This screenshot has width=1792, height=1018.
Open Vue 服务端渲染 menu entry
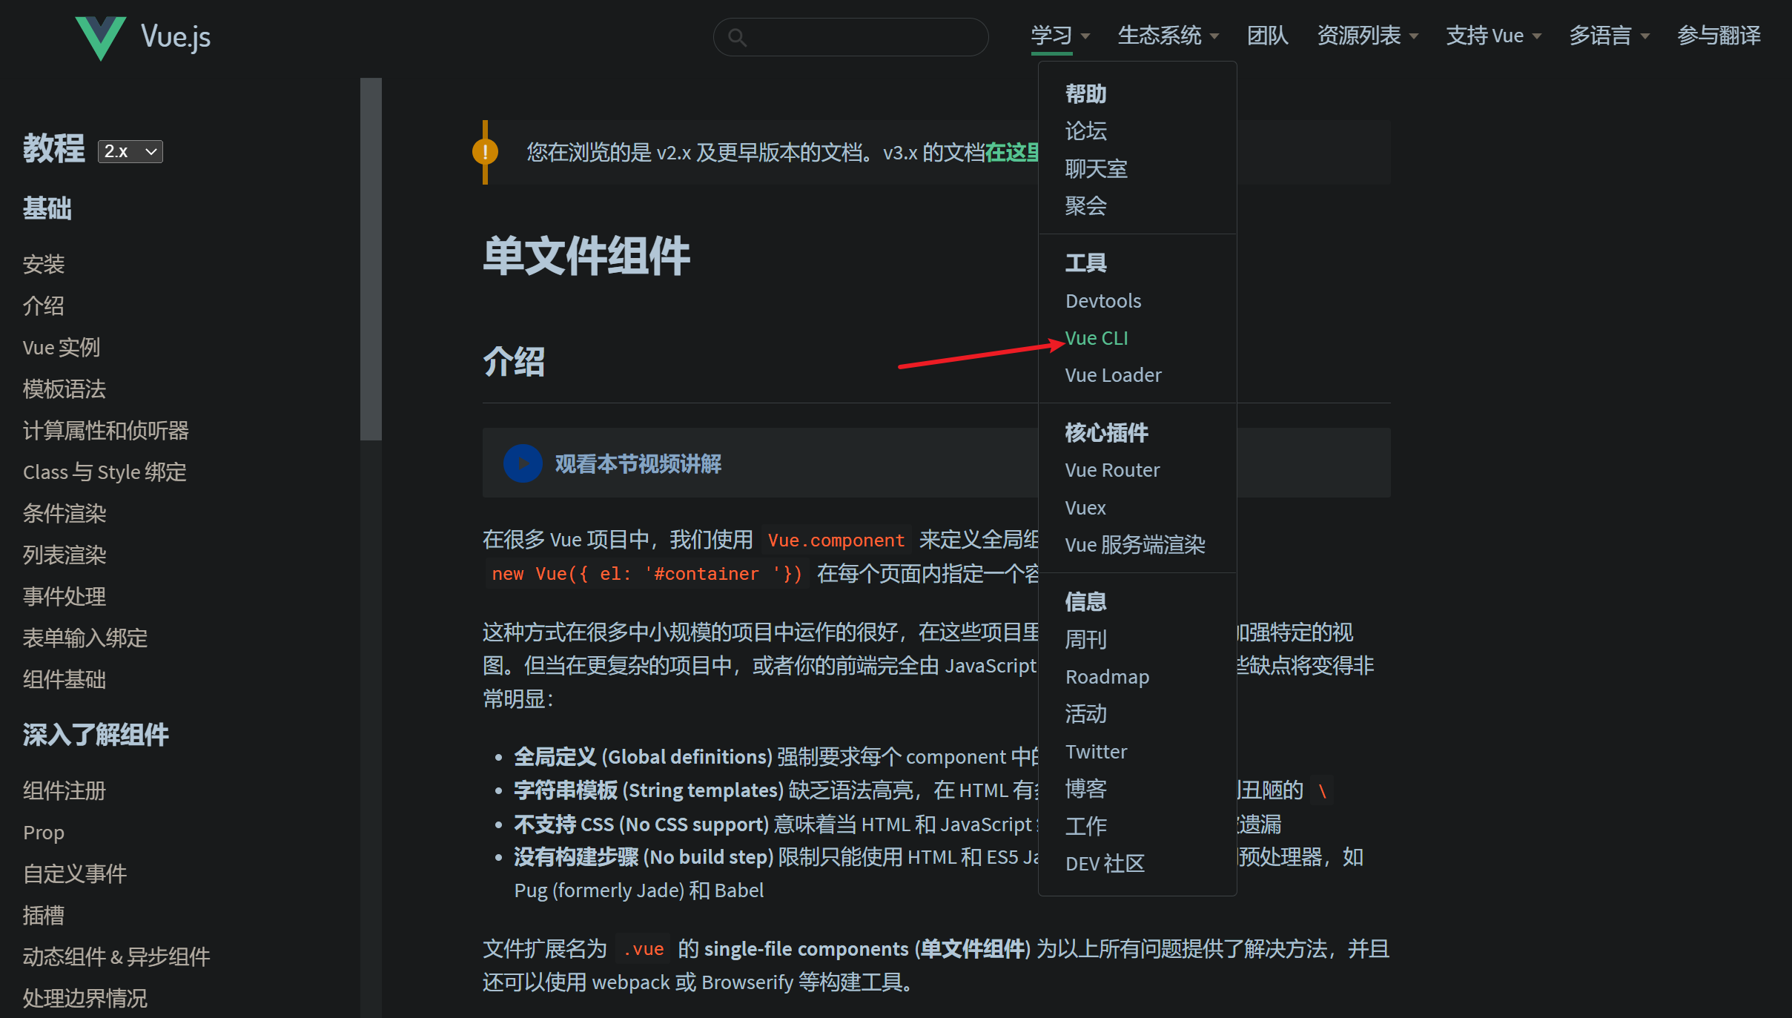pyautogui.click(x=1135, y=545)
